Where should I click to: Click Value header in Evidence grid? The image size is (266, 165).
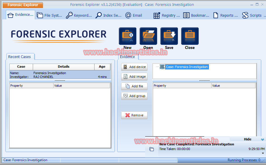234,86
